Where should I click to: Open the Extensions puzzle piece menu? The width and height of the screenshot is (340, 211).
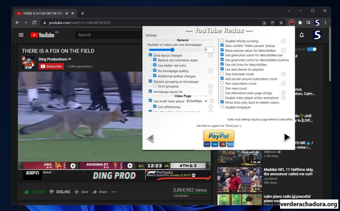point(300,23)
